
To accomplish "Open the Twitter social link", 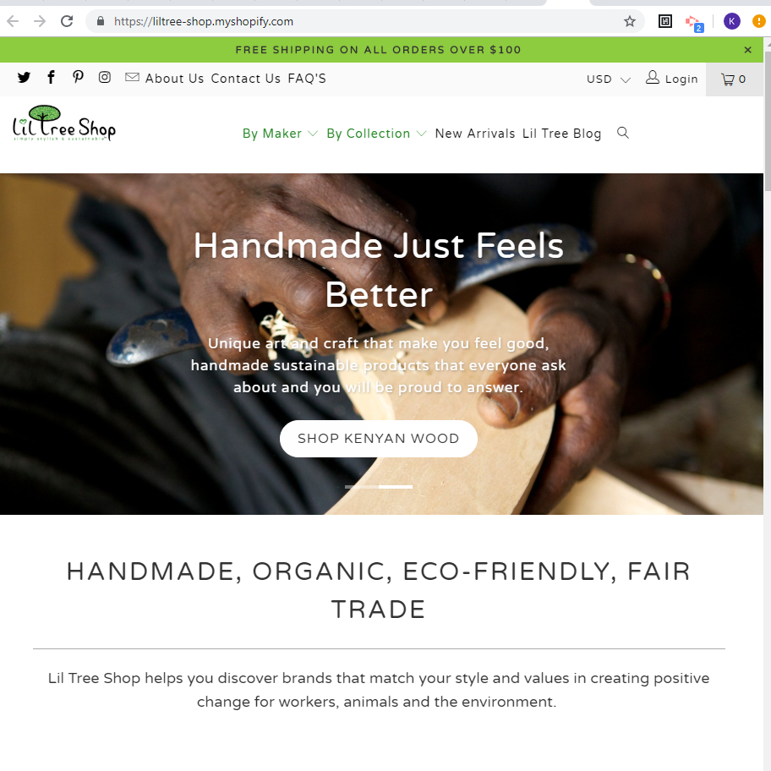I will (x=24, y=78).
